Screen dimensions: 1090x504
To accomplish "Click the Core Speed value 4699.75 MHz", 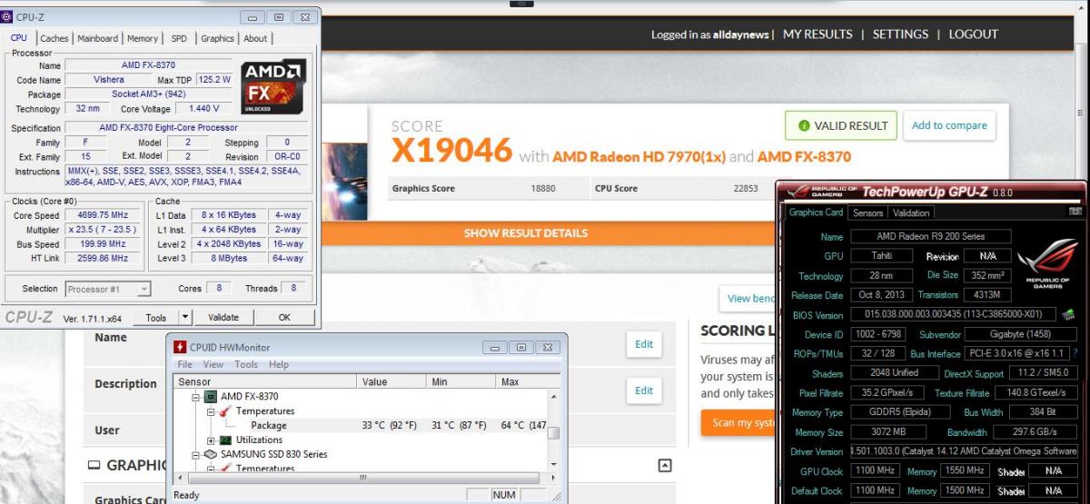I will point(102,215).
